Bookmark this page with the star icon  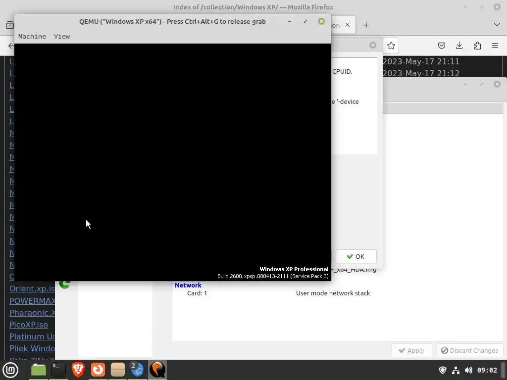coord(391,46)
